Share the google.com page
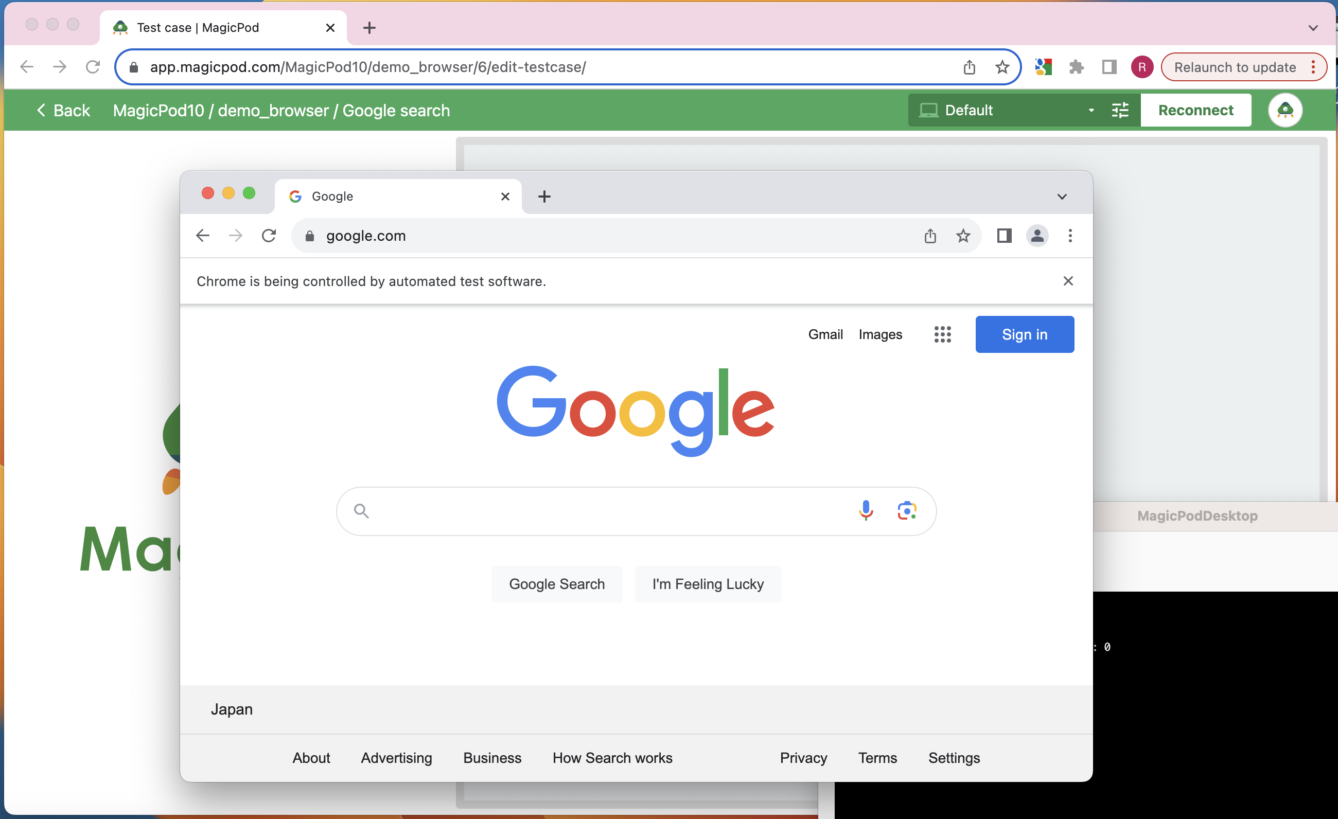This screenshot has height=819, width=1338. (x=930, y=236)
